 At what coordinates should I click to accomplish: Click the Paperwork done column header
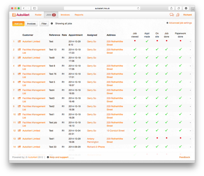[x=180, y=35]
